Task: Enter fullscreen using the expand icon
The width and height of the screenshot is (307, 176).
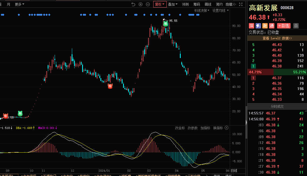Action: pyautogui.click(x=241, y=4)
